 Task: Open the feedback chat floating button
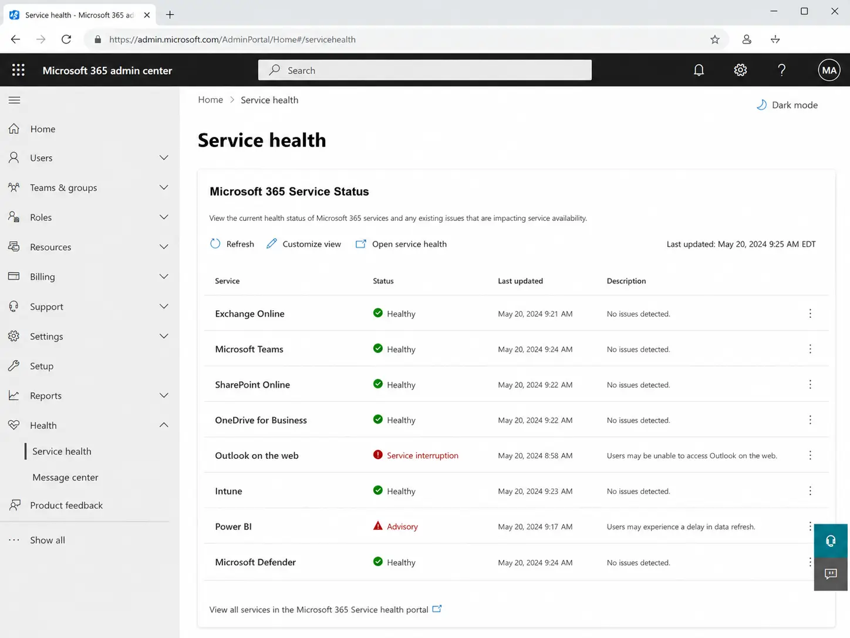point(831,574)
